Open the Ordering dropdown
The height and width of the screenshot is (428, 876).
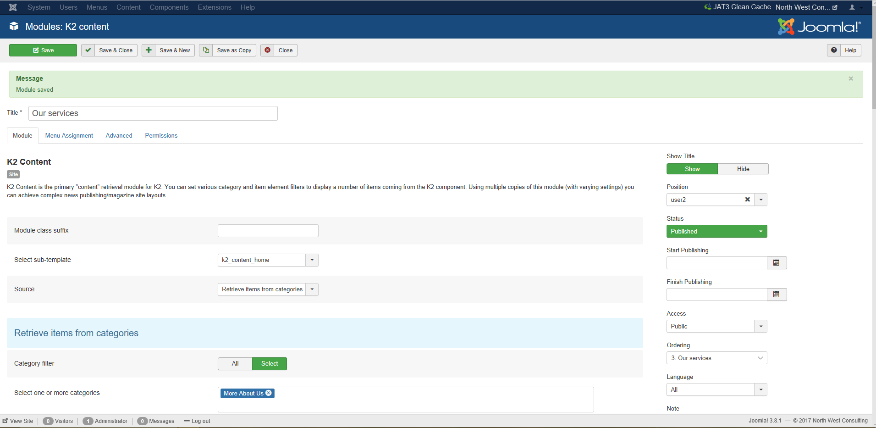click(716, 358)
